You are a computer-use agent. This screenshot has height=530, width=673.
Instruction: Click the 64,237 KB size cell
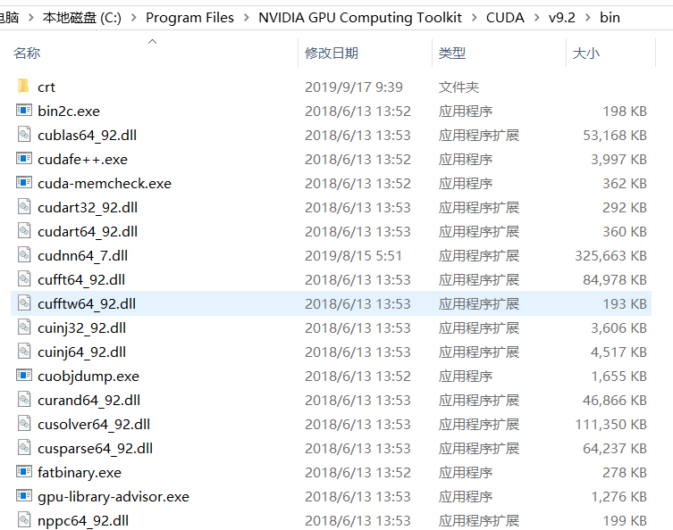point(615,448)
